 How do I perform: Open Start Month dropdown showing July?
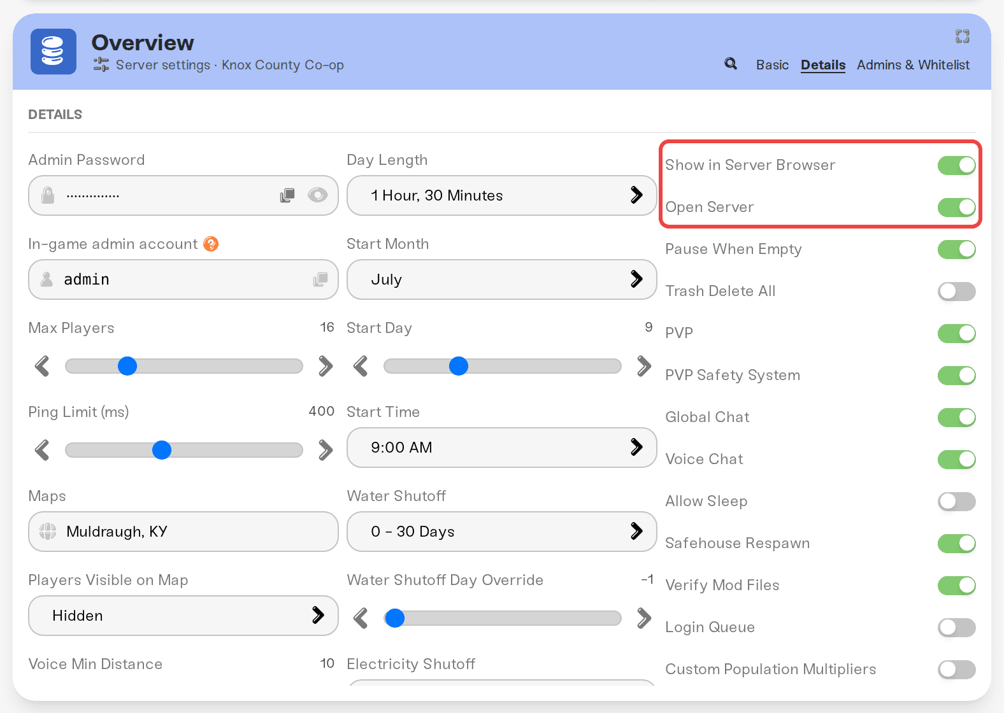pos(502,279)
